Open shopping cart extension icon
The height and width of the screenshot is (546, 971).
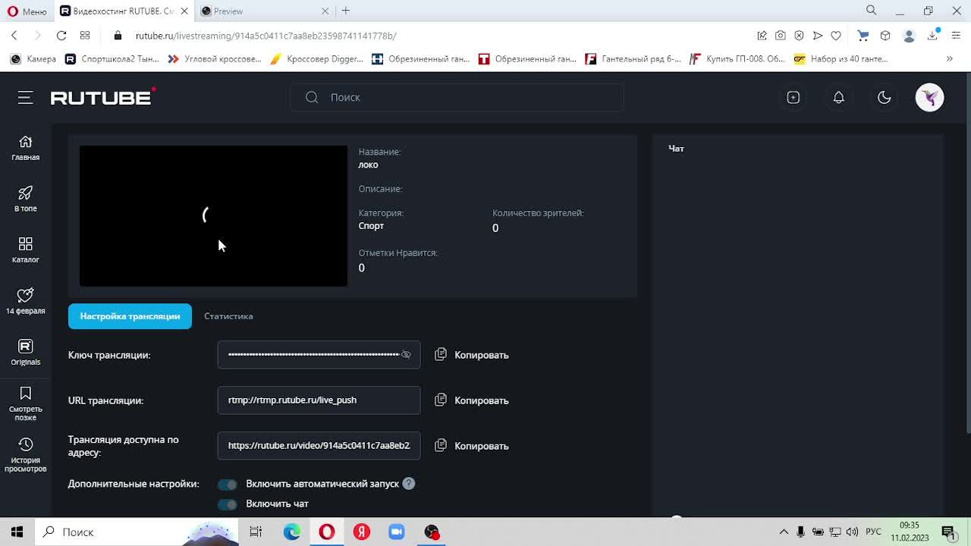(x=863, y=36)
